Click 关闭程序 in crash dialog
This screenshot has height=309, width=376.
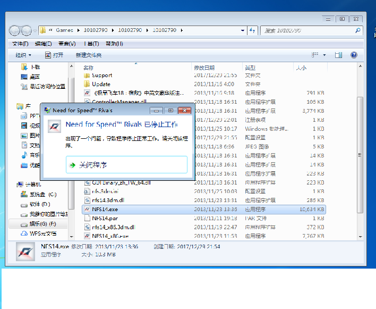(126, 165)
